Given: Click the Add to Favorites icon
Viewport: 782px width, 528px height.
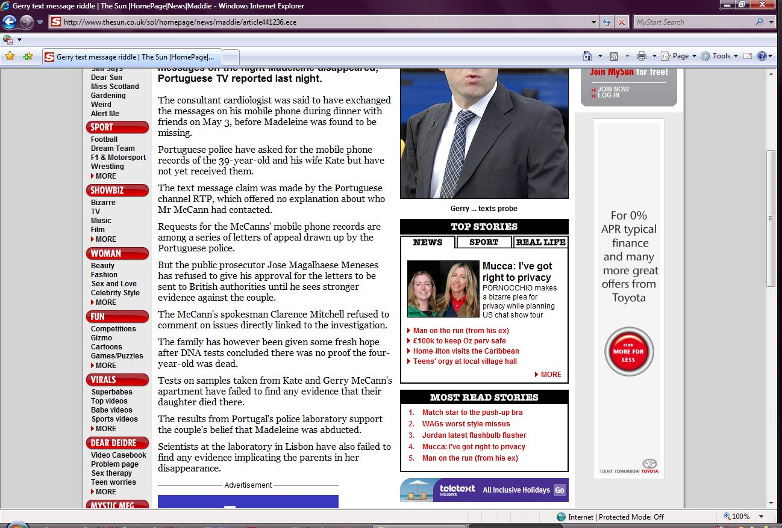Looking at the screenshot, I should (x=28, y=57).
